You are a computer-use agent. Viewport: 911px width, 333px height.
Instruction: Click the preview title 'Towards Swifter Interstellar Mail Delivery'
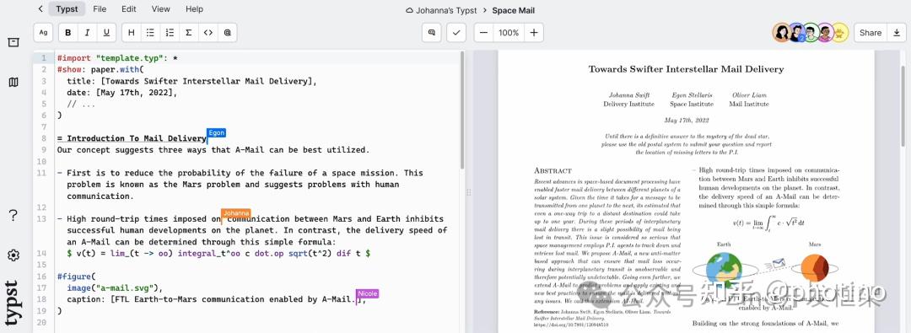tap(686, 69)
